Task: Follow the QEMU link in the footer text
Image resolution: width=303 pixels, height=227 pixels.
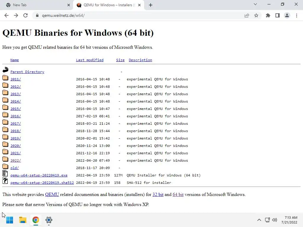Action: pyautogui.click(x=52, y=194)
